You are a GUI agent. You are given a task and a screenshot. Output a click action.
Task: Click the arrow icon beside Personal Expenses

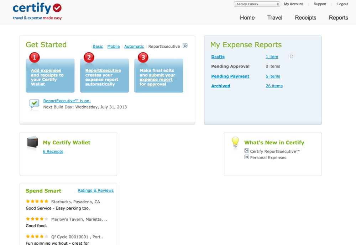pos(246,157)
